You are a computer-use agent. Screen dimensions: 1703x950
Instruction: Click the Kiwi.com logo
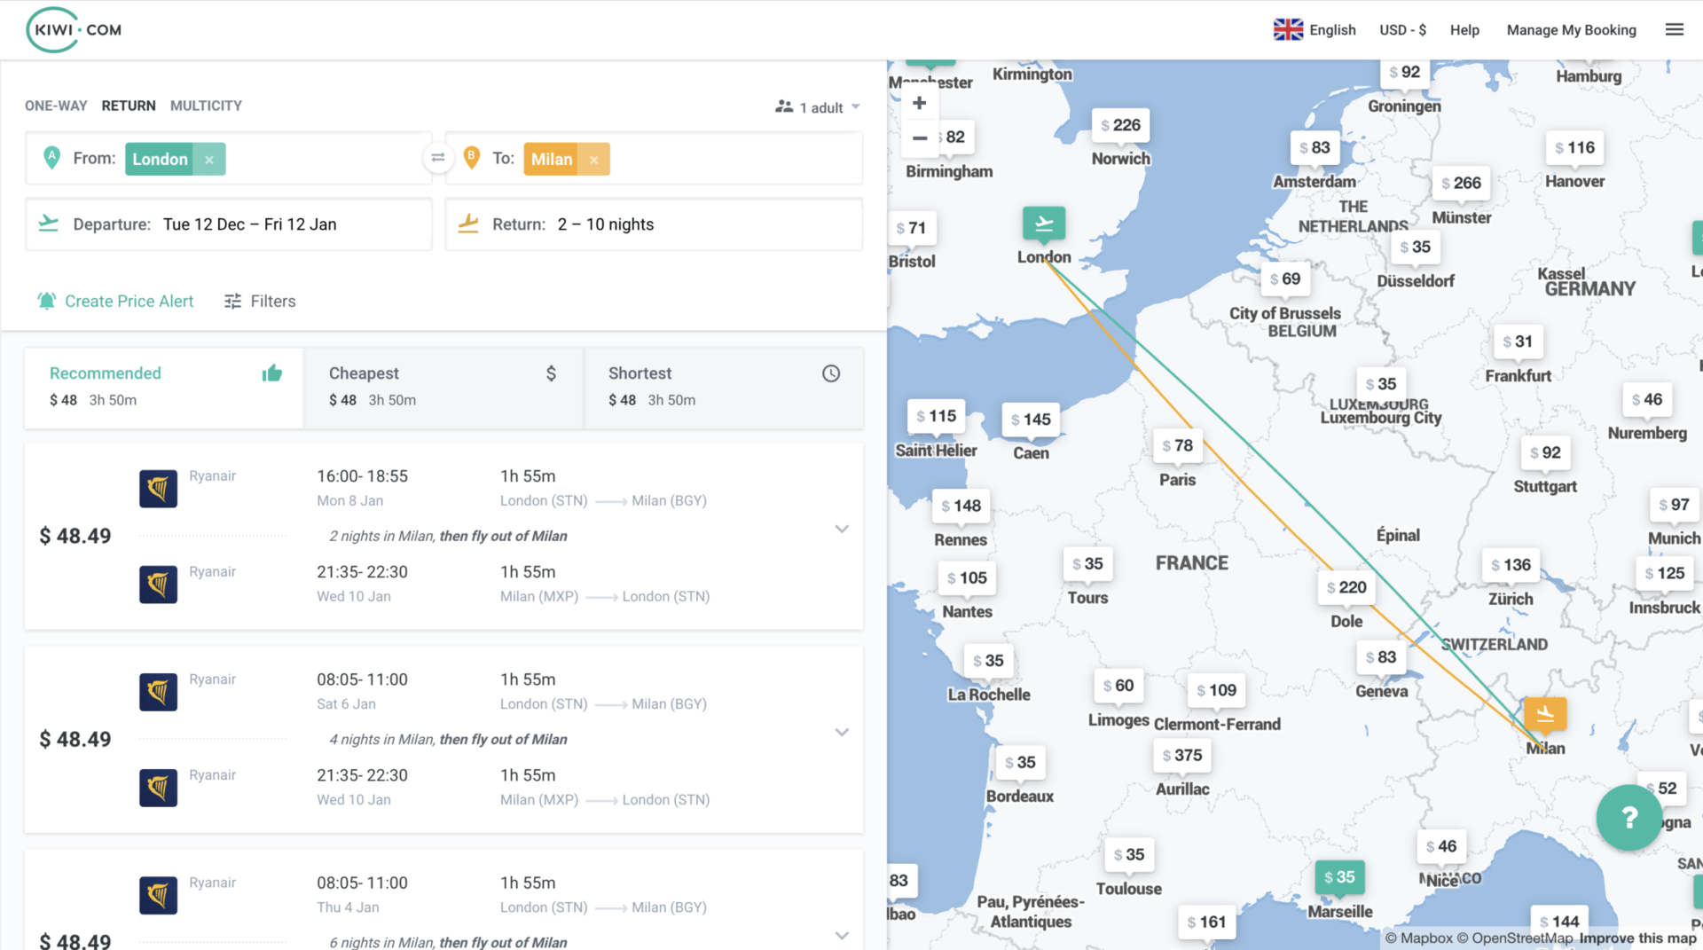coord(75,30)
